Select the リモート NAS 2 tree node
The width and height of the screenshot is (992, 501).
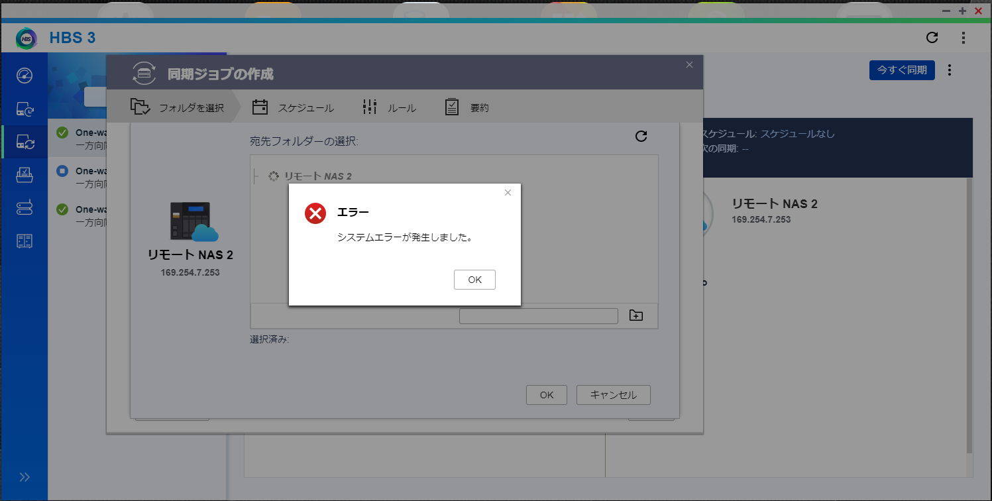(317, 176)
